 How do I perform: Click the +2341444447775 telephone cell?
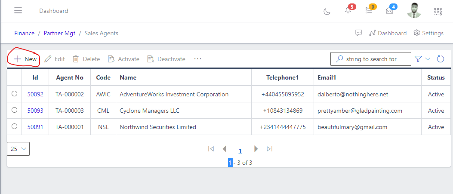tap(283, 127)
